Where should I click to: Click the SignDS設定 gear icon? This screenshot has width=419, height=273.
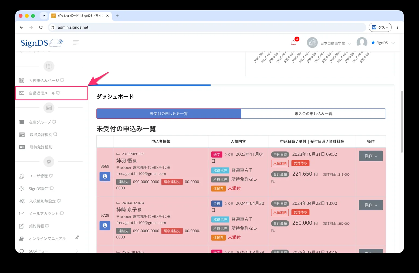point(22,189)
